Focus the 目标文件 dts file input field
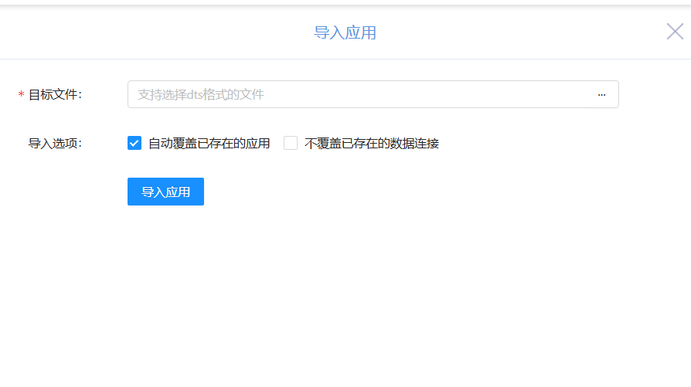 point(373,94)
